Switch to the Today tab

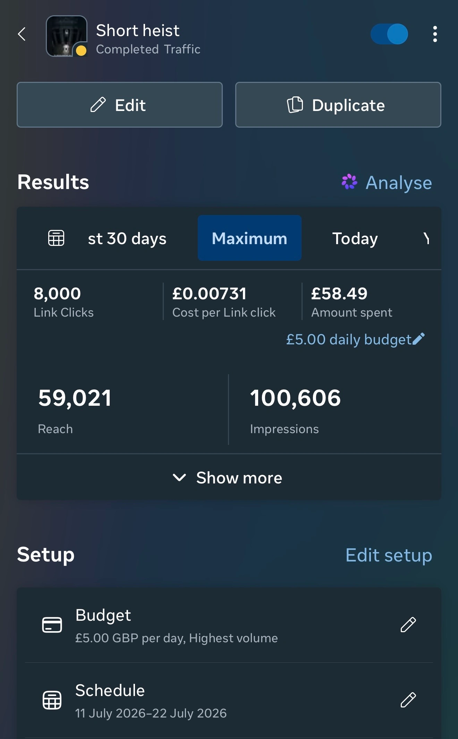tap(355, 238)
